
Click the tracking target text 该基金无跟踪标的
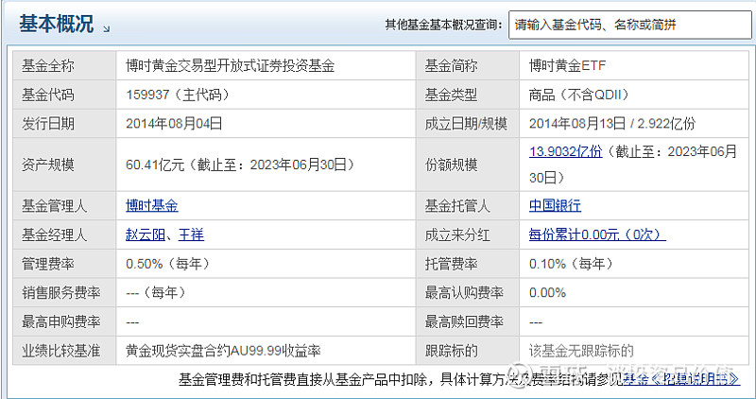581,351
